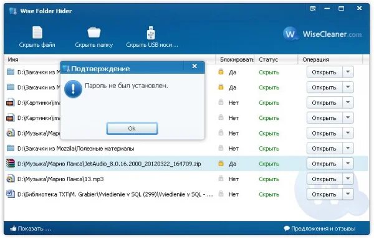Click Открыть for the JetAudio zip file
Viewport: 374px width, 238px height.
[x=324, y=164]
